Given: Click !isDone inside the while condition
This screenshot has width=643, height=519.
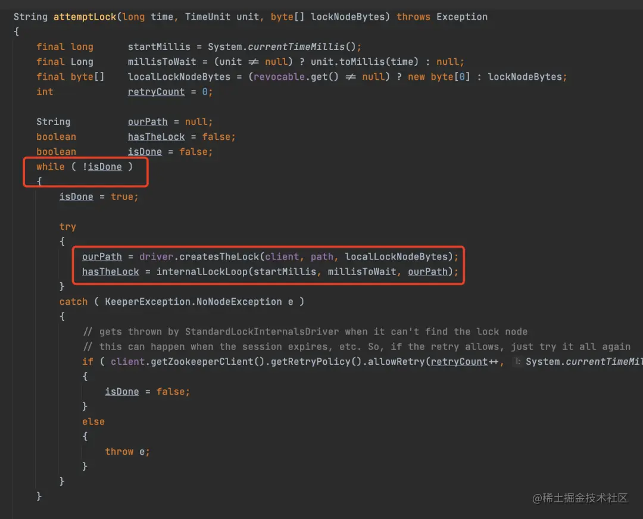Looking at the screenshot, I should 102,167.
